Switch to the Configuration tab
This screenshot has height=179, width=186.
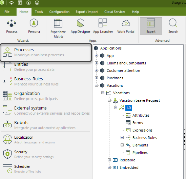pos(59,12)
